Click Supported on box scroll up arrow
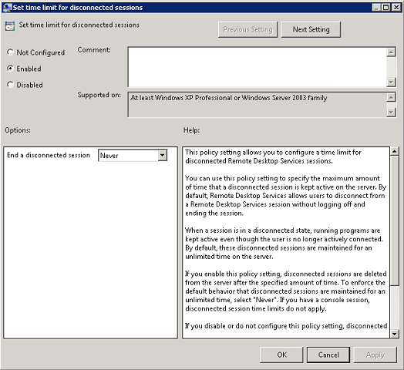The width and height of the screenshot is (404, 370). click(391, 97)
